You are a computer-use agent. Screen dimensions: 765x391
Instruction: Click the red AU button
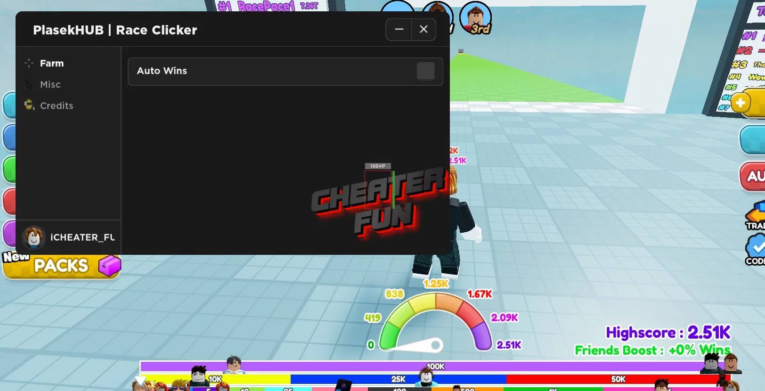pyautogui.click(x=753, y=176)
